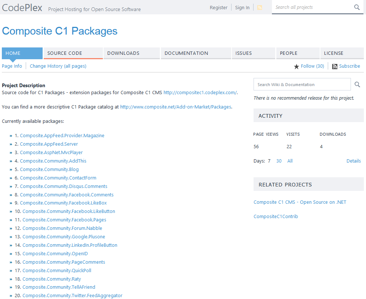
Task: Open Composite.Community.ContactForm package
Action: tap(58, 178)
